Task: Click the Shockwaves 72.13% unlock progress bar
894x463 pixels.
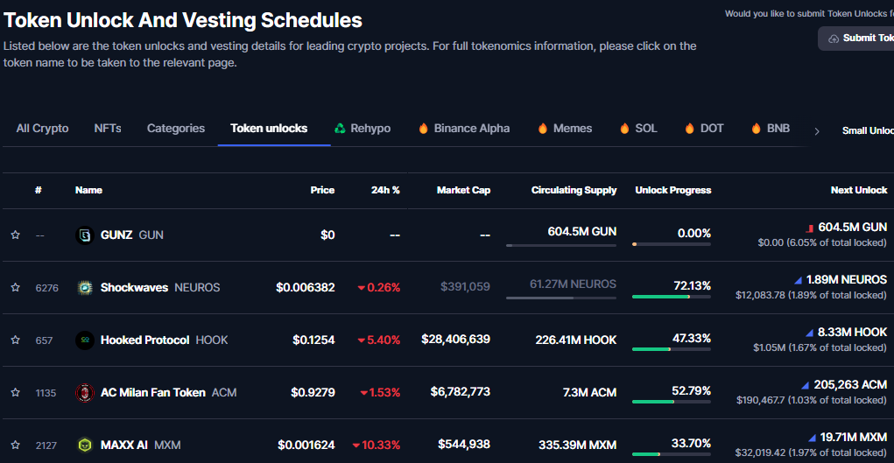Action: 672,297
